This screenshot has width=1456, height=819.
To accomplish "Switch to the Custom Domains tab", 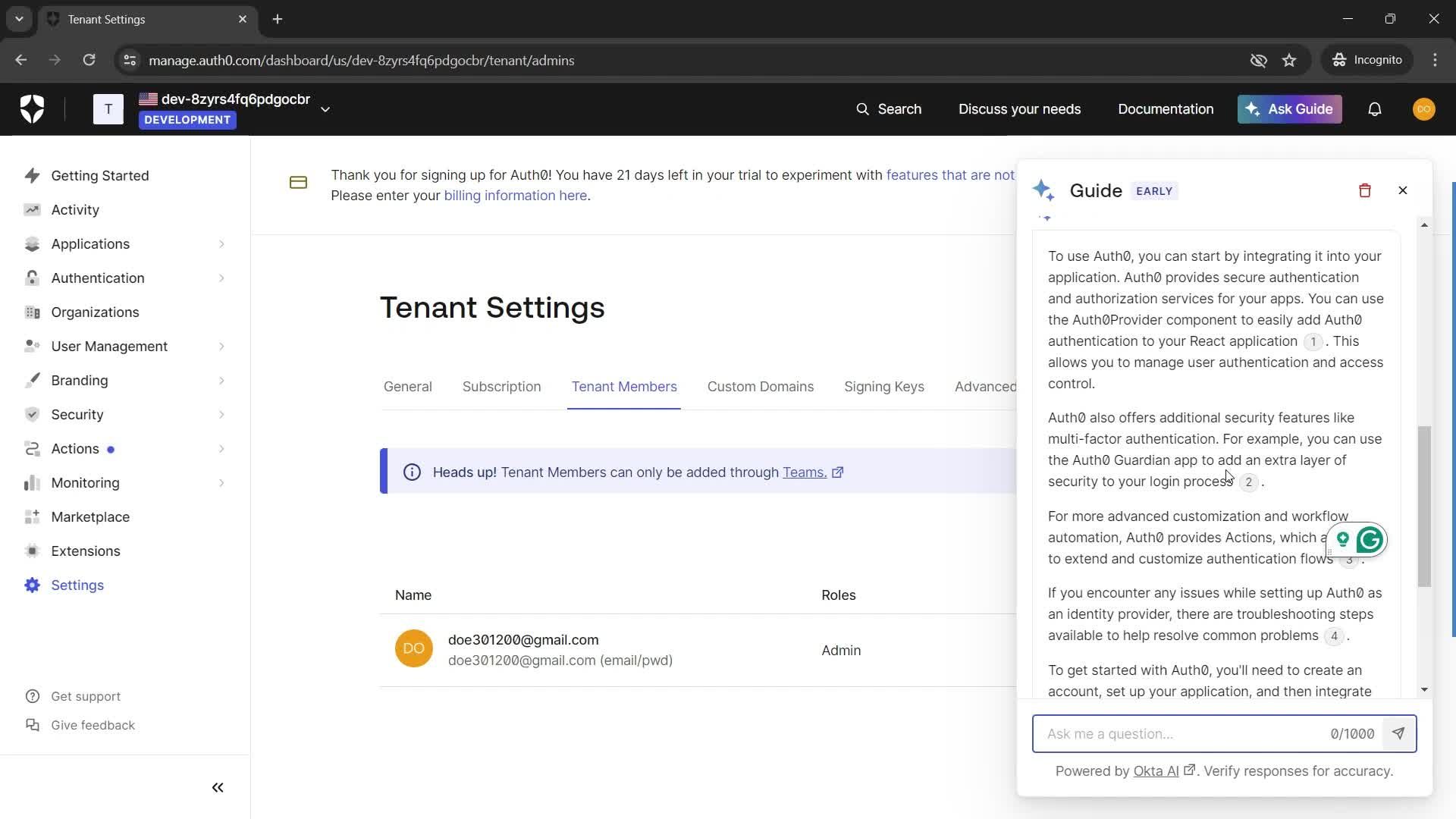I will tap(761, 386).
